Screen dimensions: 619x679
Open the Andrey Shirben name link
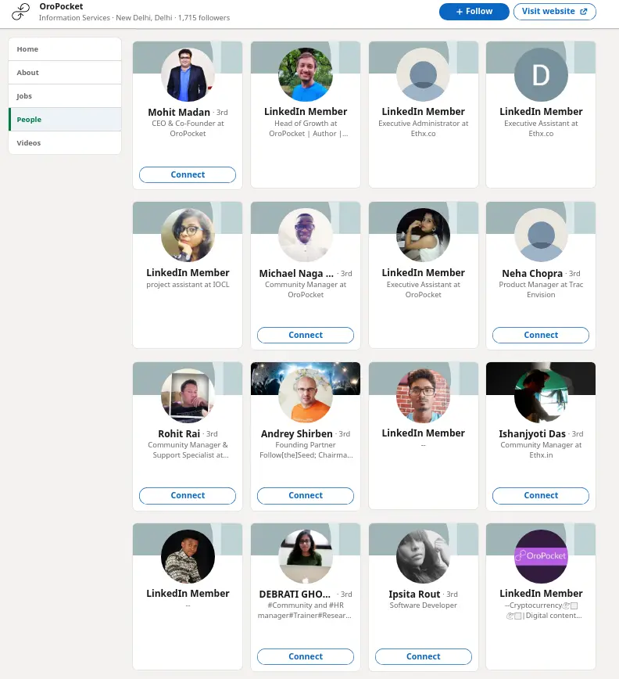click(297, 433)
